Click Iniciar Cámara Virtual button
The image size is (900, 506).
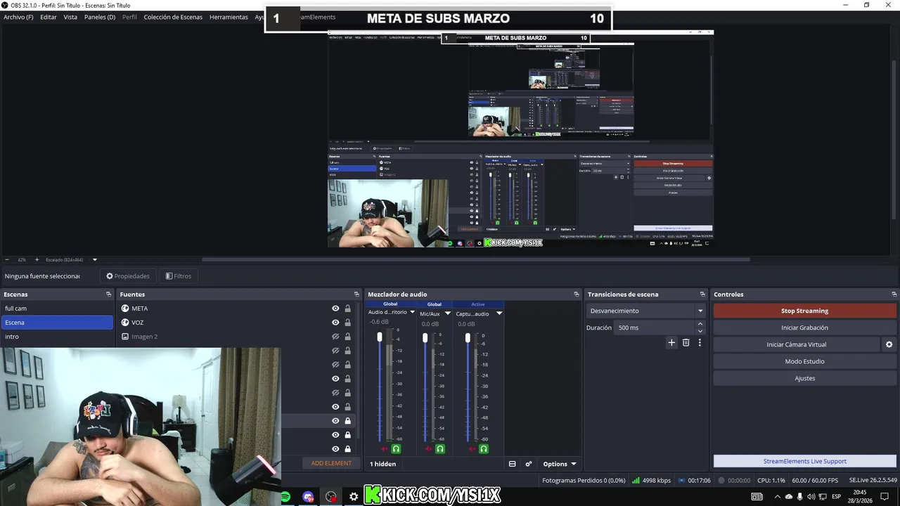pos(796,344)
